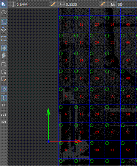Viewport: 137px width, 166px height.
Task: Select grid cell number 17
Action: click(82, 114)
